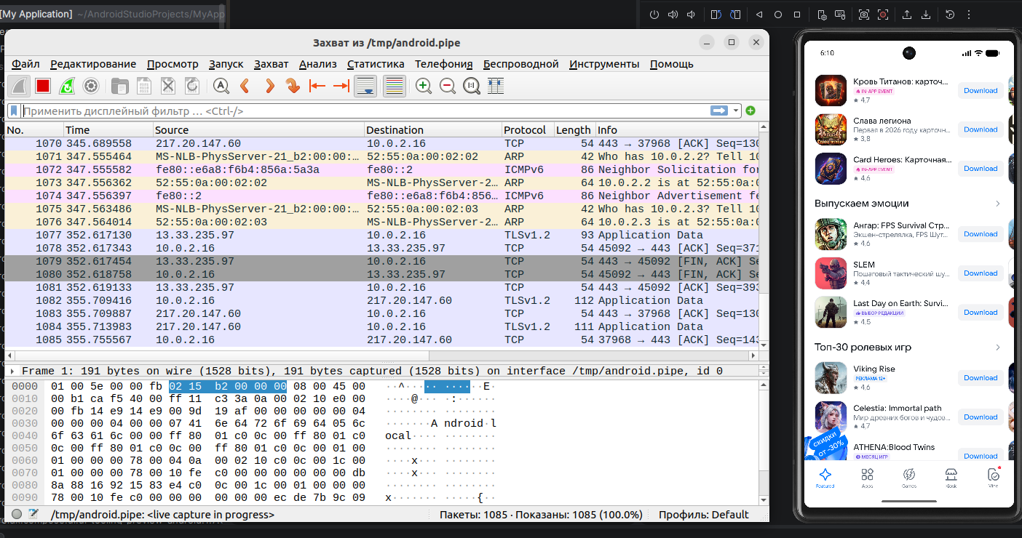Image resolution: width=1022 pixels, height=538 pixels.
Task: Open capture options gear icon
Action: point(91,86)
